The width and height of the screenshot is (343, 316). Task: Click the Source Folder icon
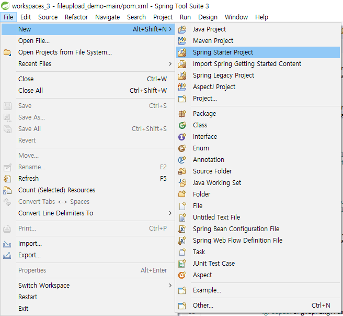182,171
